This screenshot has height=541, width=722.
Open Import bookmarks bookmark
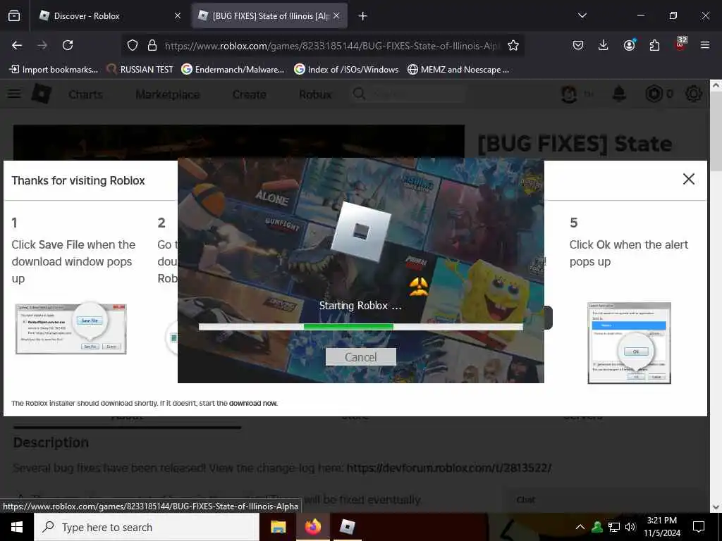[54, 70]
